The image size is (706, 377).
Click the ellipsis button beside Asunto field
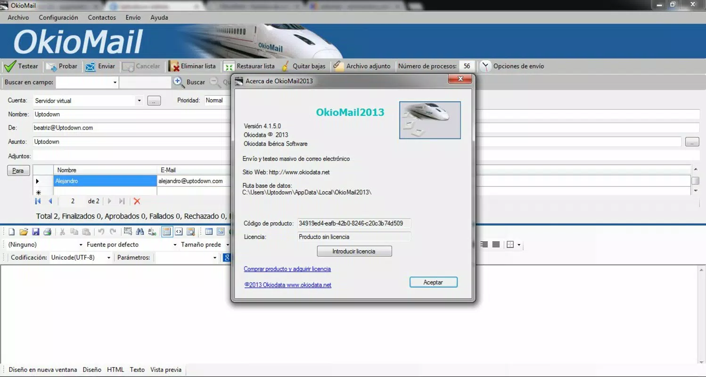692,142
